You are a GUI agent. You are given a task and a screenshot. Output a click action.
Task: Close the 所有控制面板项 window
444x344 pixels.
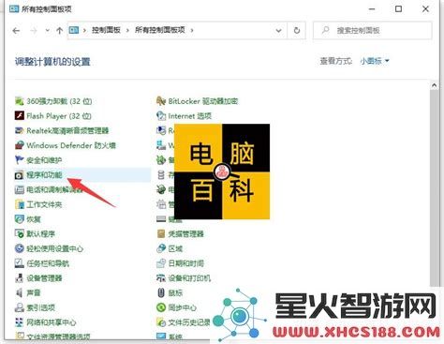pos(425,9)
